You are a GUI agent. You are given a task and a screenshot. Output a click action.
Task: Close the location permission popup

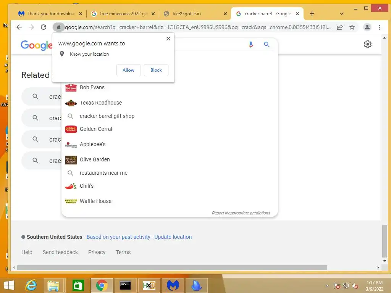[168, 39]
